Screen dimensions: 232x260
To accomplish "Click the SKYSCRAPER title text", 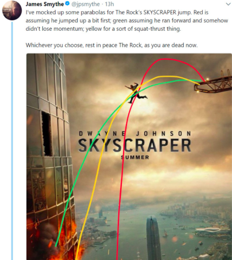I will pos(134,146).
